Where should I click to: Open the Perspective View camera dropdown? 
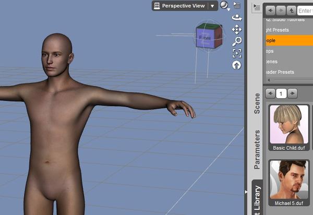point(212,6)
